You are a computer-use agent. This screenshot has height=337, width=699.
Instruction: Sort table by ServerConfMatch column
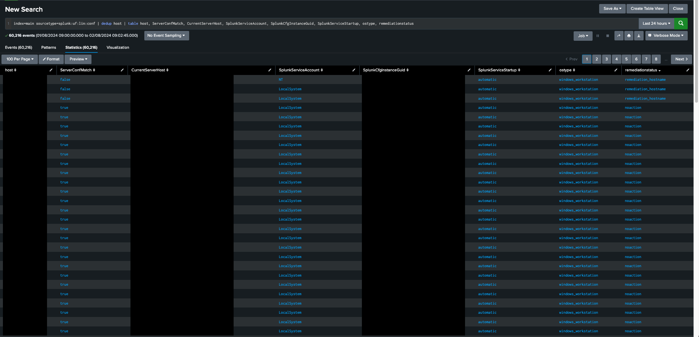(78, 70)
